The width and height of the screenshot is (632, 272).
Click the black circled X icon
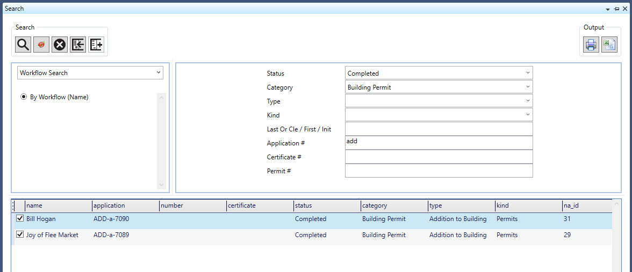[x=60, y=45]
